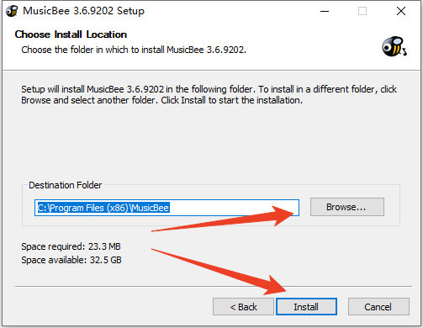Click the Choose Install Location heading
Viewport: 423px width, 328px height.
tap(71, 34)
